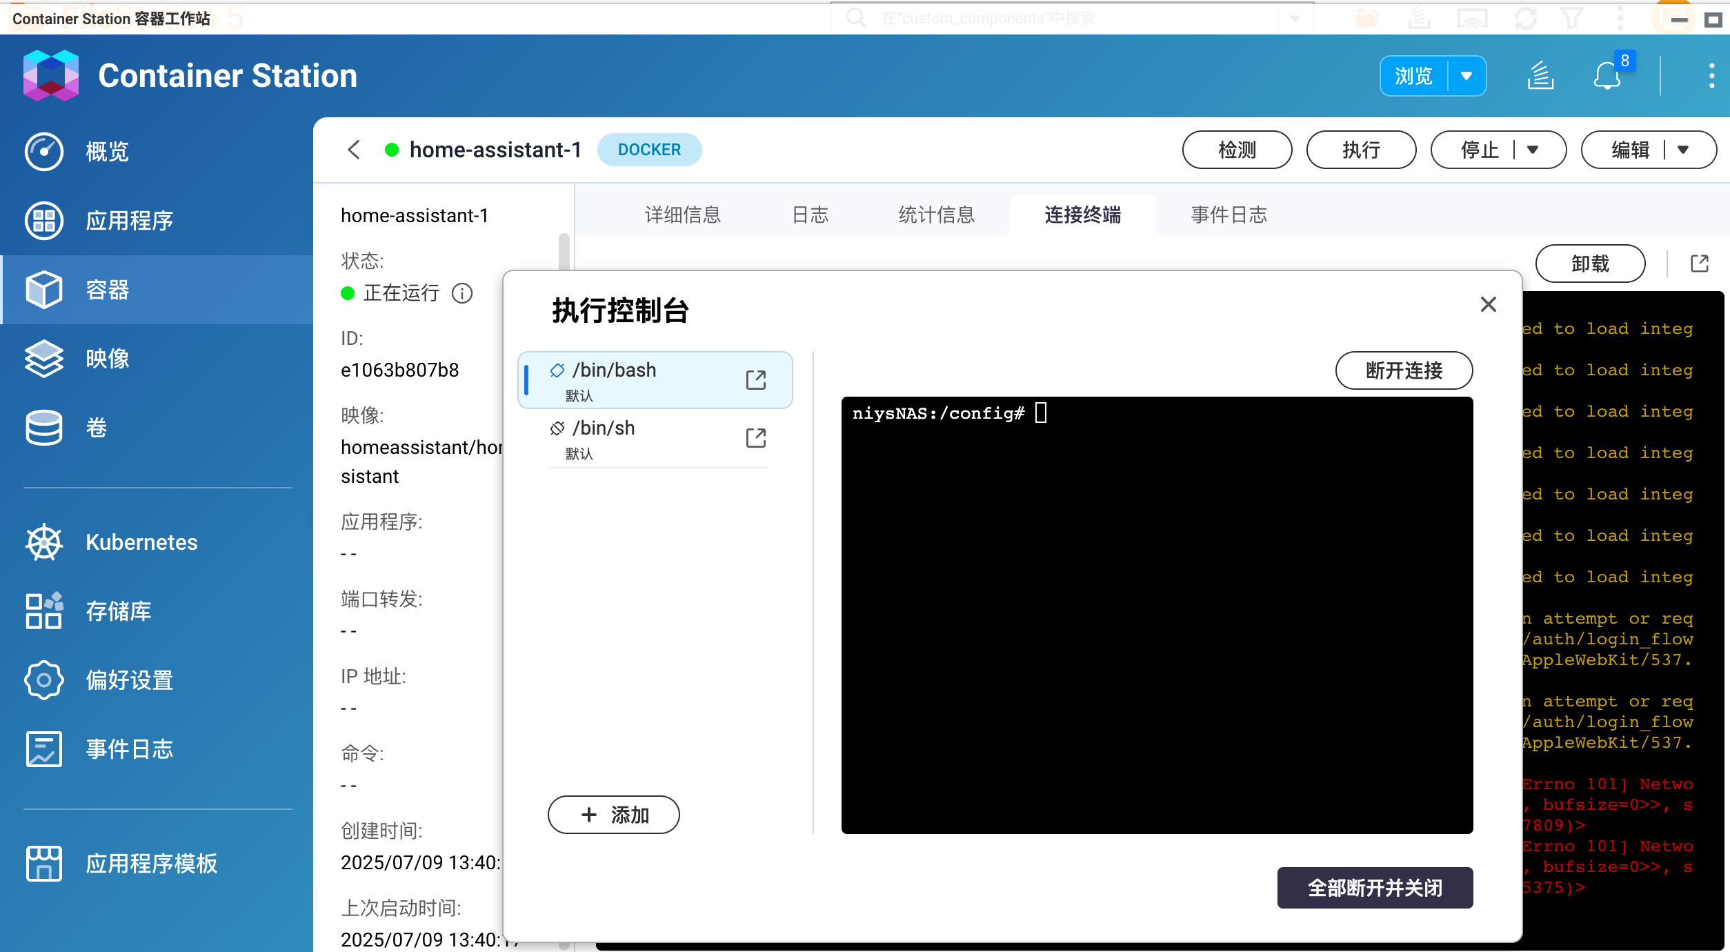Screen dimensions: 1730x952
Task: Click the /bin/bash connected link icon
Action: (x=557, y=370)
